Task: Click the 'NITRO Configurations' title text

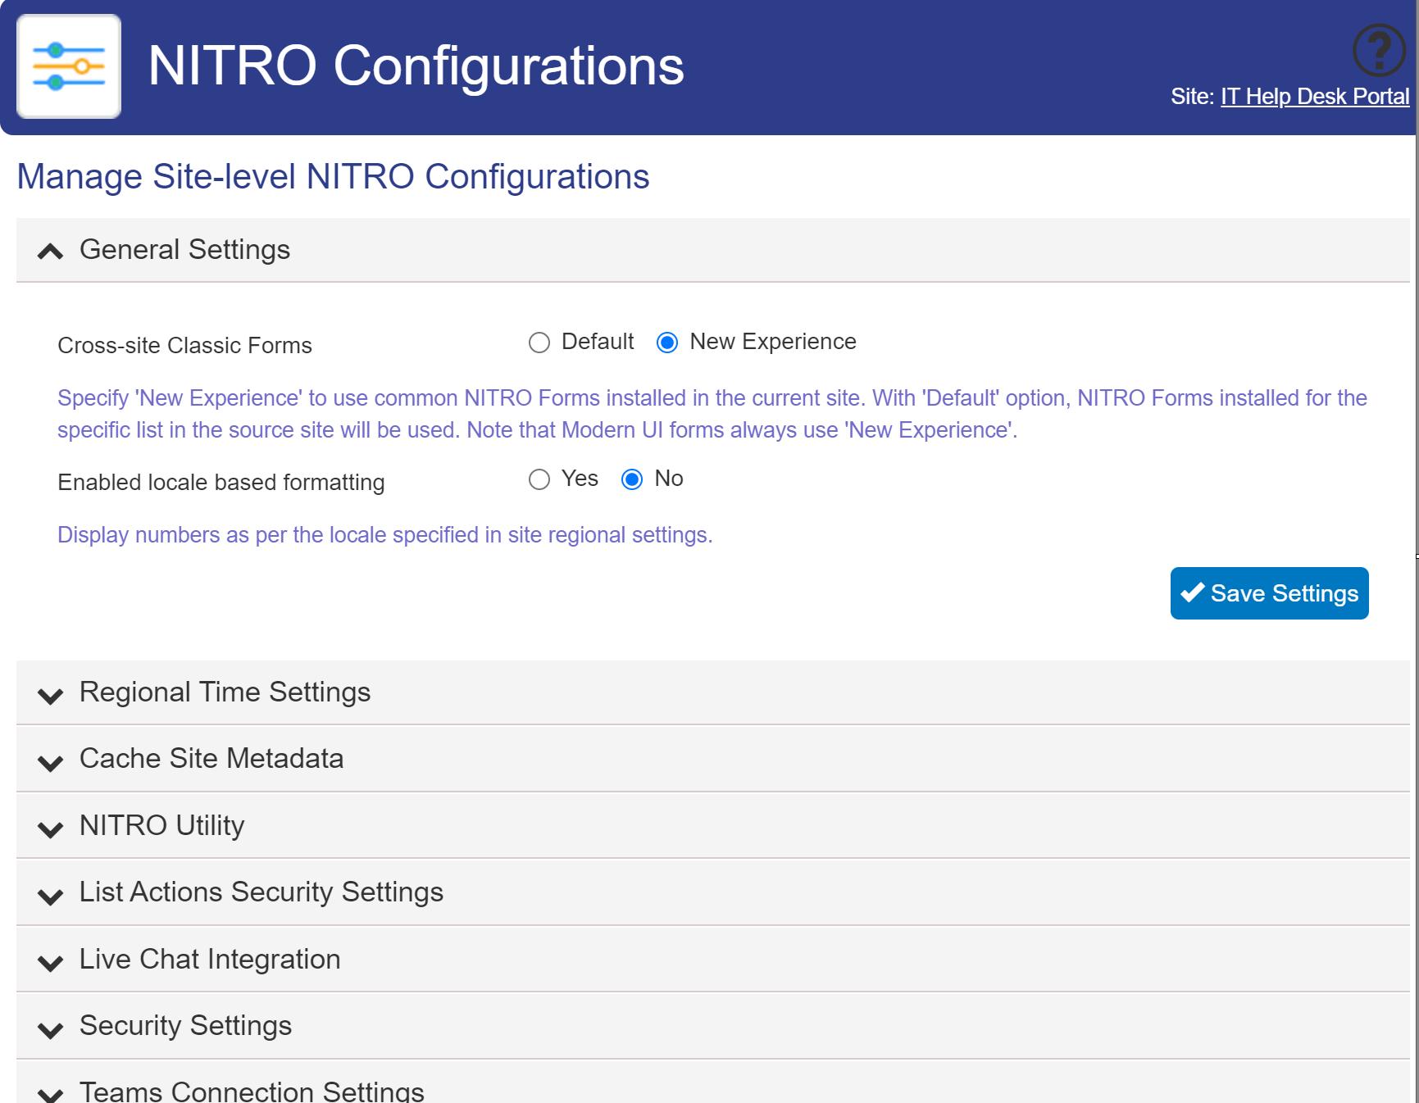Action: 416,66
